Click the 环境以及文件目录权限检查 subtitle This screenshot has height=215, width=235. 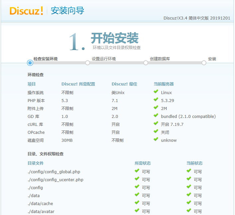[x=117, y=48]
